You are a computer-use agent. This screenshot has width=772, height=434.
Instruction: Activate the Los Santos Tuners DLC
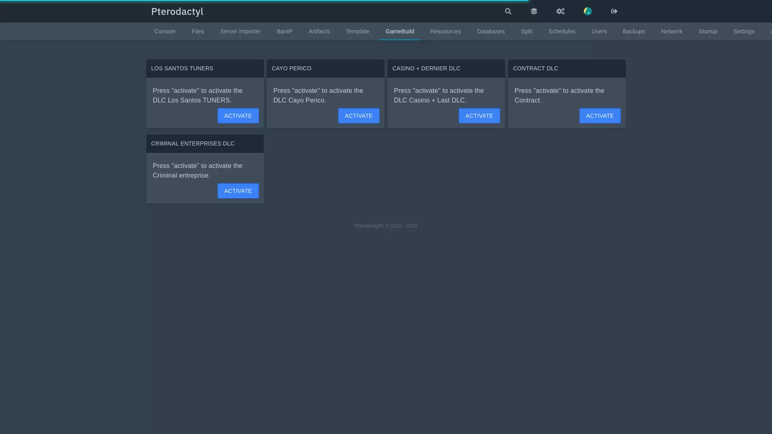(238, 116)
